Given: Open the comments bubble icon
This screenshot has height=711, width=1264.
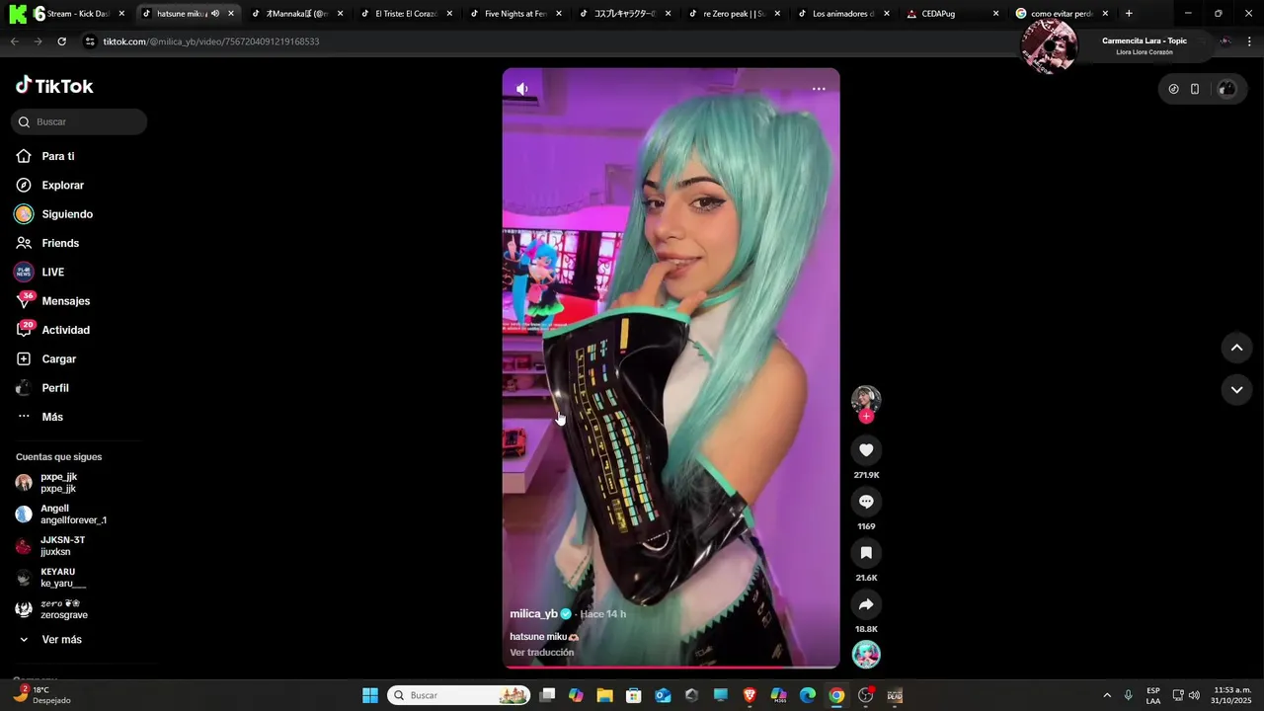Looking at the screenshot, I should 866,502.
